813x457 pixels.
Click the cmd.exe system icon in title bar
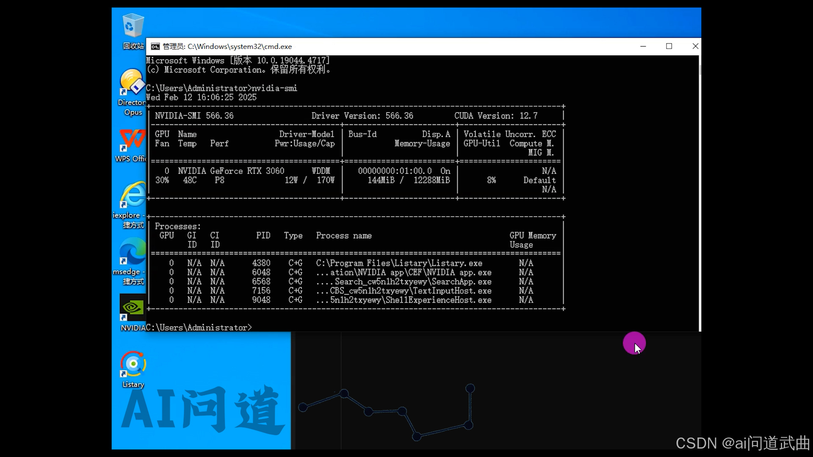tap(155, 47)
